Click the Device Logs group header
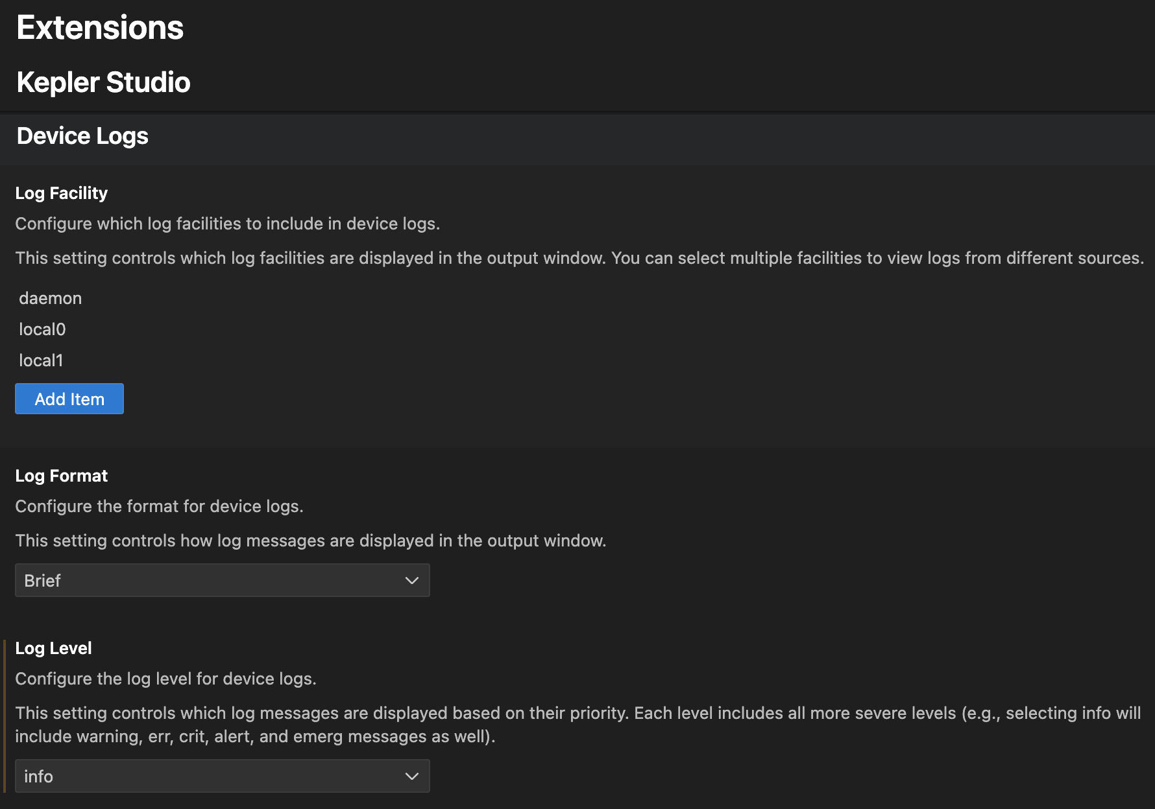The image size is (1155, 809). click(82, 136)
